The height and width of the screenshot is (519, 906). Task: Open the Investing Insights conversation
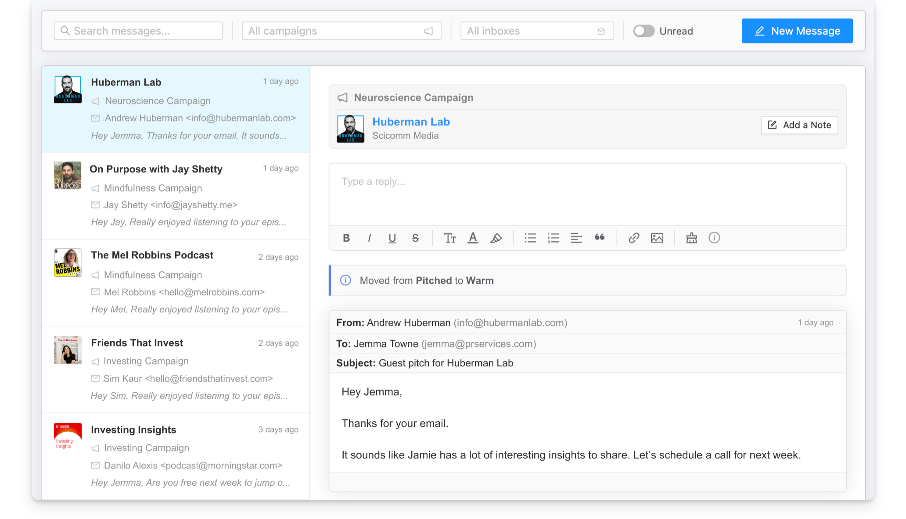[176, 456]
